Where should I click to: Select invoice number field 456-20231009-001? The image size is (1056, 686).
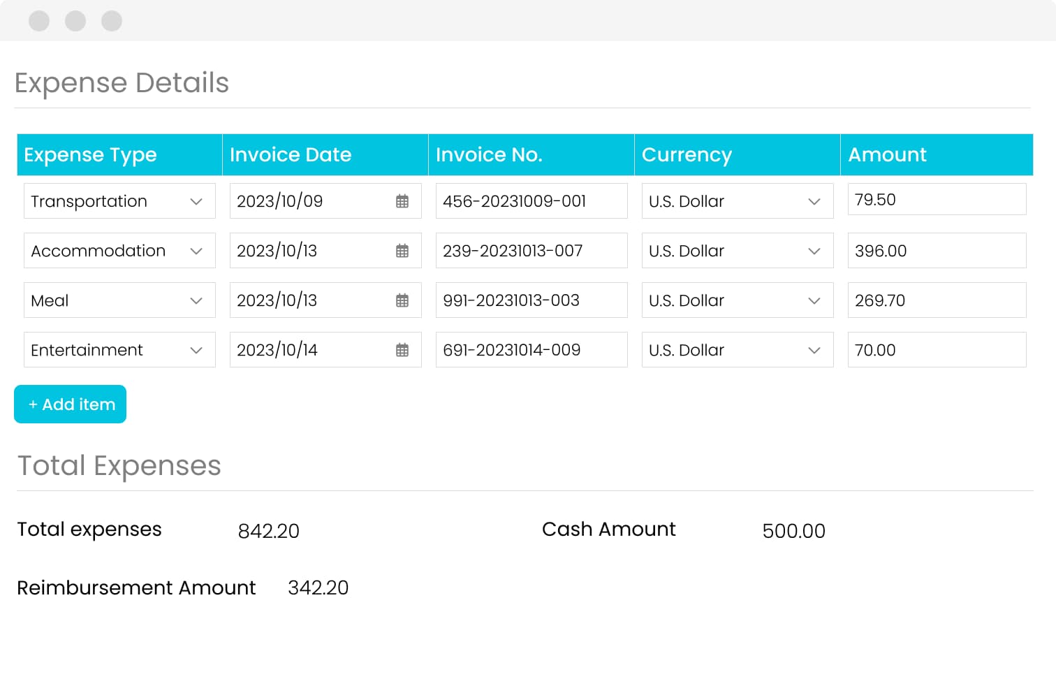[x=531, y=201]
